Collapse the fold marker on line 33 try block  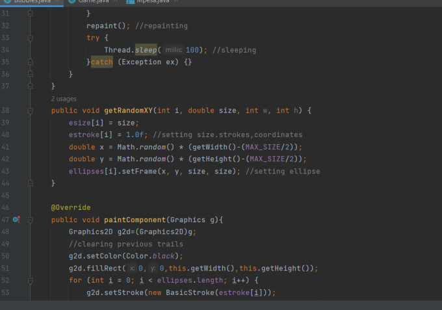click(x=31, y=38)
